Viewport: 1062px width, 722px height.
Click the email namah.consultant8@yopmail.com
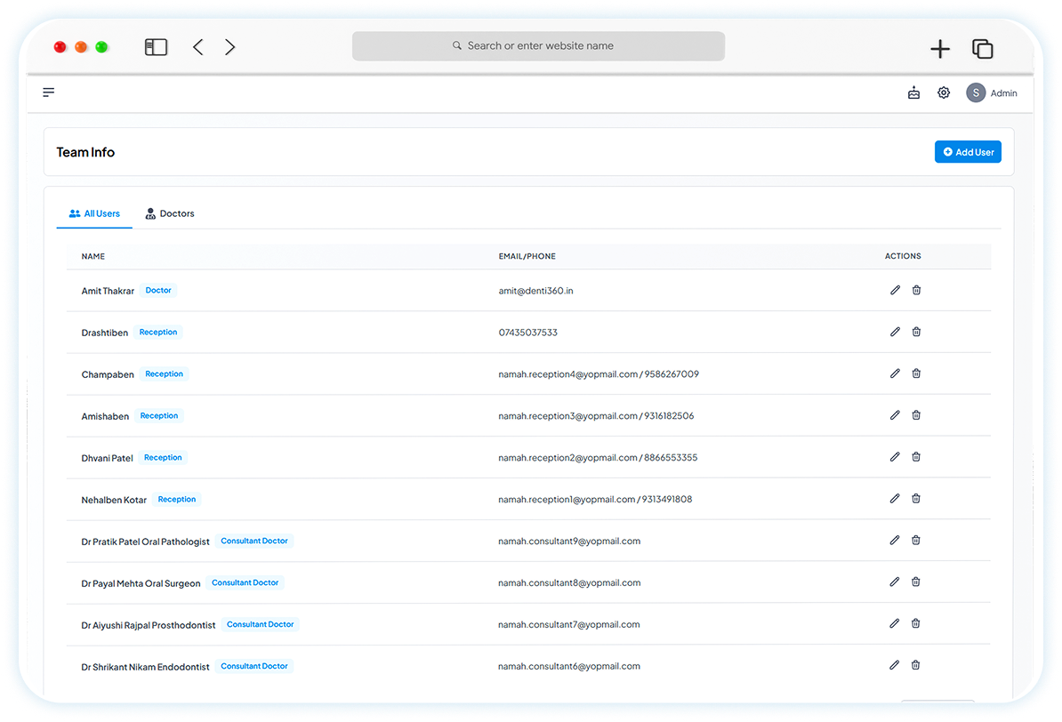tap(569, 582)
